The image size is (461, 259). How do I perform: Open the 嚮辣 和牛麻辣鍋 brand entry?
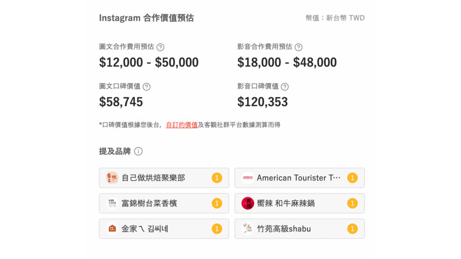(299, 203)
